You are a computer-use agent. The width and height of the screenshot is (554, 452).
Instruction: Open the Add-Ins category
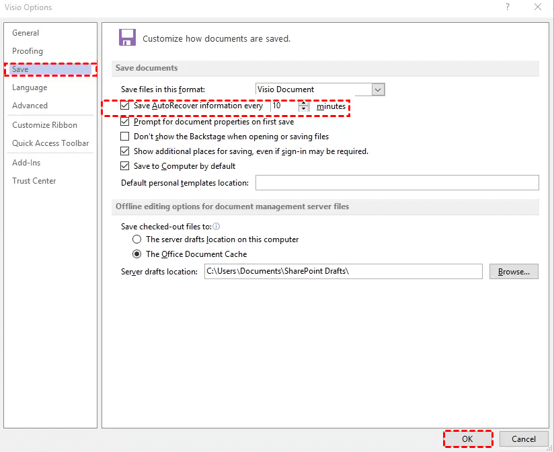26,163
